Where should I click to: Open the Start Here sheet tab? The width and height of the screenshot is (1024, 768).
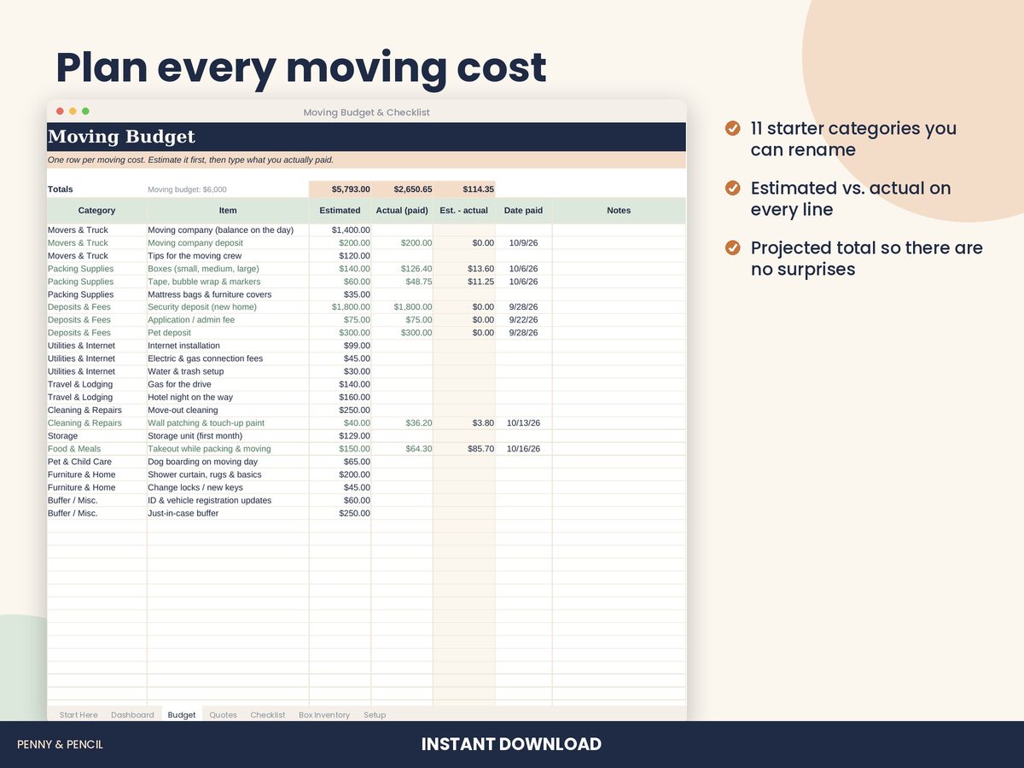pos(79,714)
